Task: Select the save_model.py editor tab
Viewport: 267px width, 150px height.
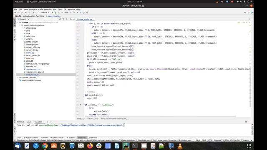Action: tap(85, 19)
